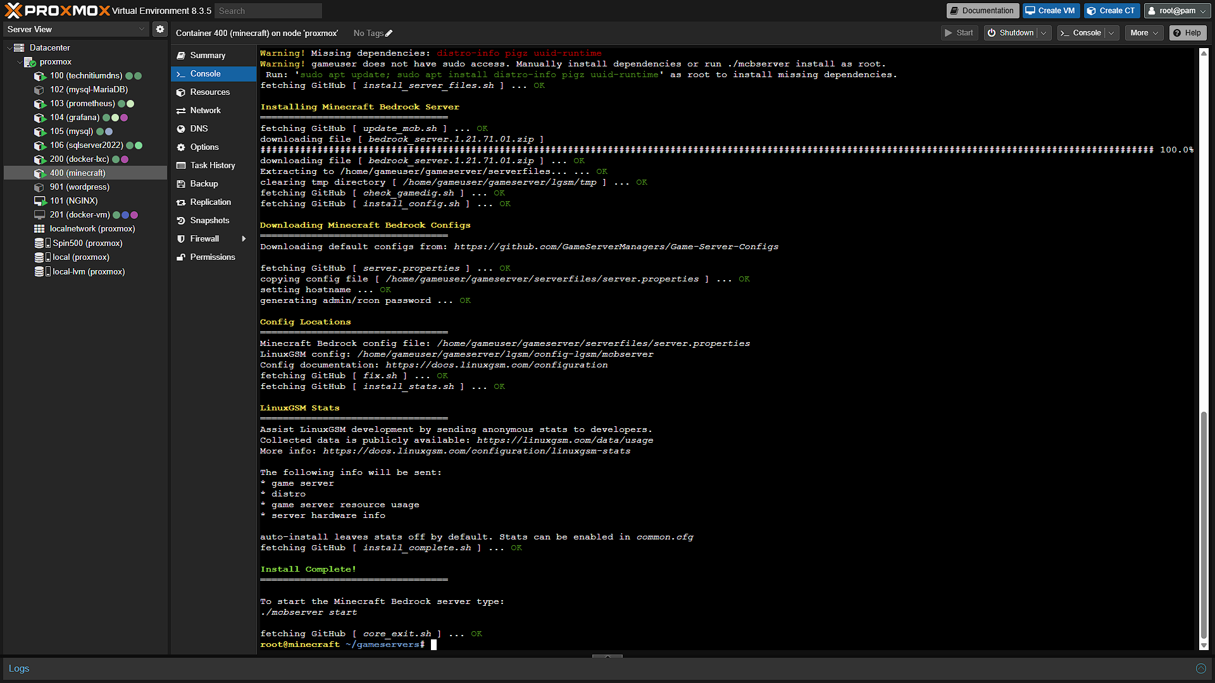
Task: Open Shutdown dropdown arrow options
Action: click(x=1044, y=33)
